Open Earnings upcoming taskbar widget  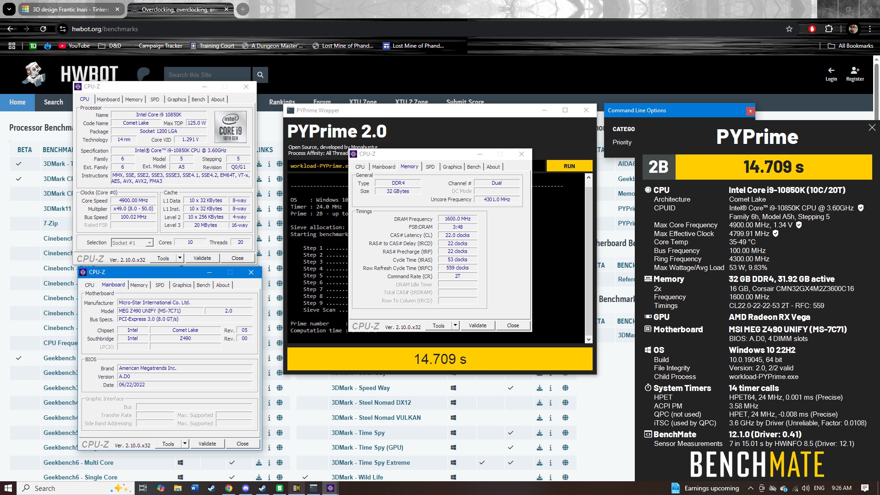(x=705, y=488)
